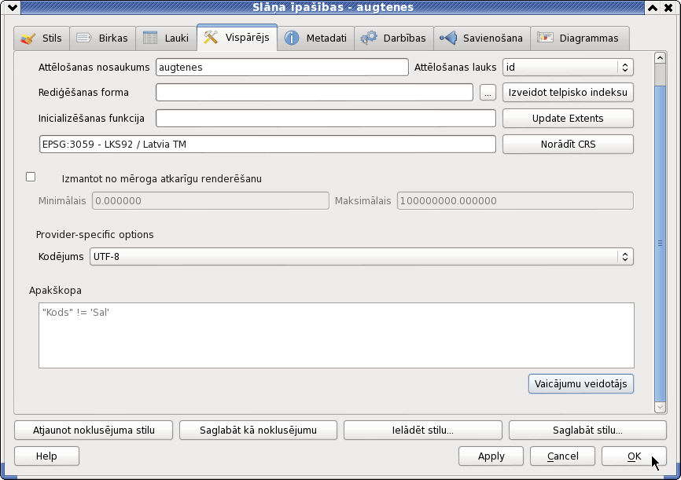Click the Maksimālais scale field
Image resolution: width=681 pixels, height=480 pixels.
pos(515,201)
